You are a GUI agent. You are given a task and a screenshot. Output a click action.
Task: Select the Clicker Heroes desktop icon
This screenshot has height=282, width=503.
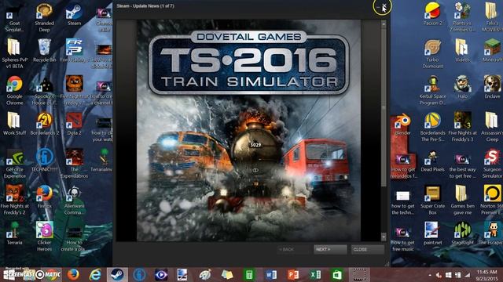44,237
